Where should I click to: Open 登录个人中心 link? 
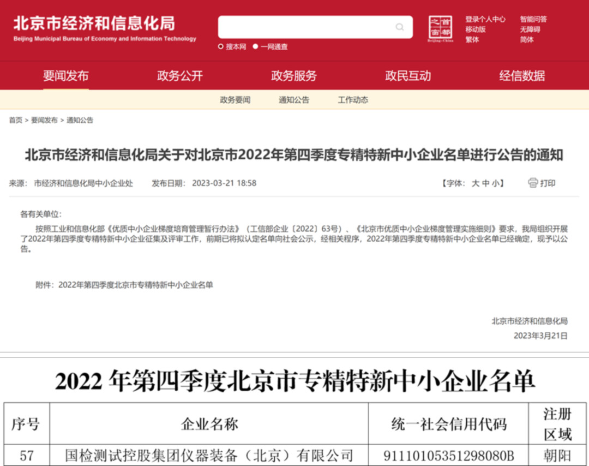tap(485, 19)
